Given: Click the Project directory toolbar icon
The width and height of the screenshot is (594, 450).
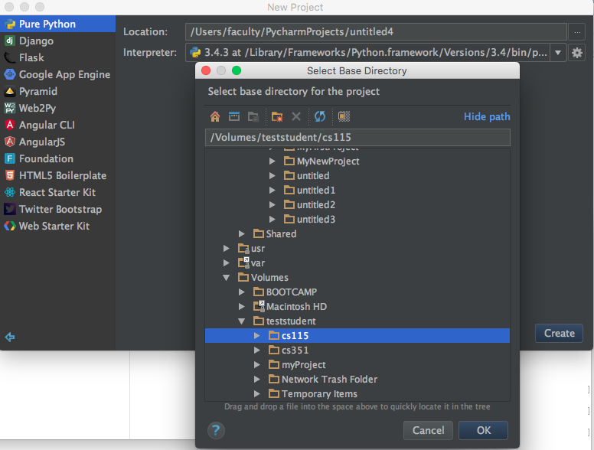Looking at the screenshot, I should coord(253,116).
